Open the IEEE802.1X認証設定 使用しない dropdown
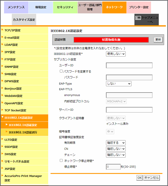168x186 pixels. [x=116, y=54]
